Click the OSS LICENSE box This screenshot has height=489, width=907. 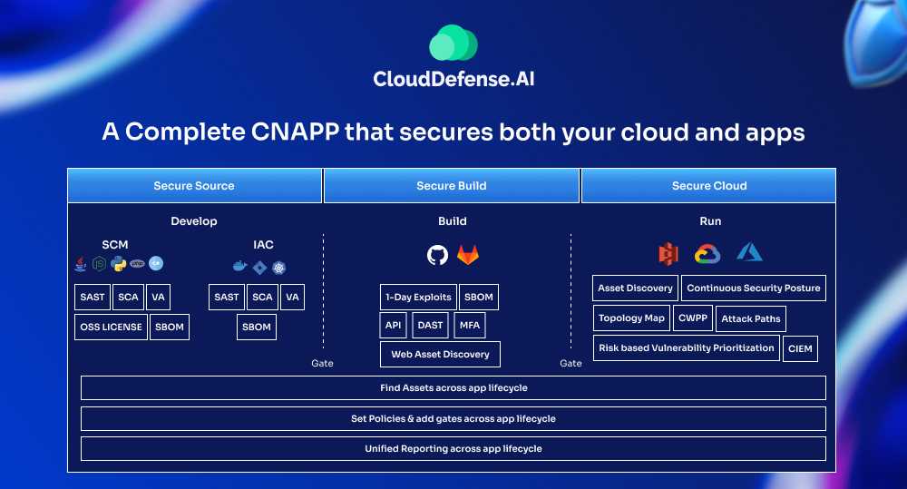coord(111,327)
